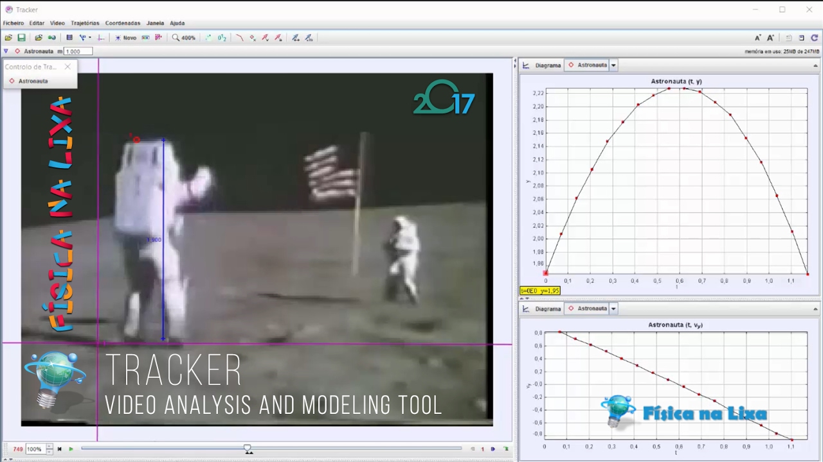The height and width of the screenshot is (462, 823).
Task: Toggle the autotracker icon
Action: [x=158, y=38]
